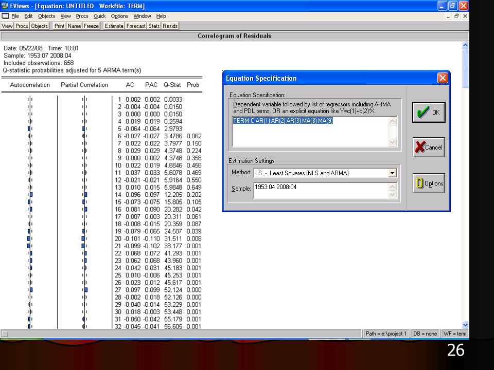494x370 pixels.
Task: Click the DB = none status entry
Action: (425, 334)
